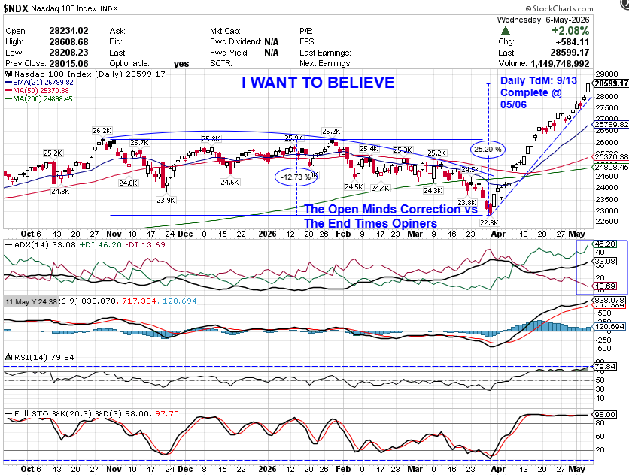629x475 pixels.
Task: Click the 23.8K price label
Action: 467,202
